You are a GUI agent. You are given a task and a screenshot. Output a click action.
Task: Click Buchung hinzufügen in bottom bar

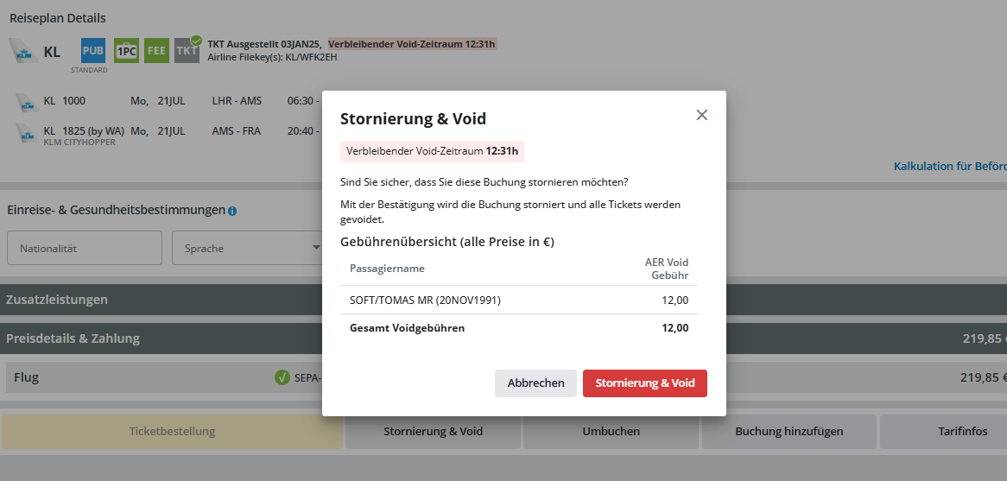point(788,432)
